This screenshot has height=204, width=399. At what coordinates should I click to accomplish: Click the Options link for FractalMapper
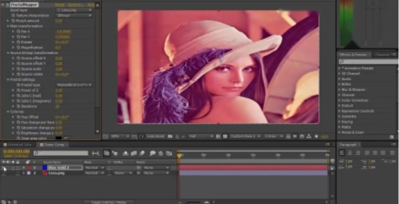point(76,4)
